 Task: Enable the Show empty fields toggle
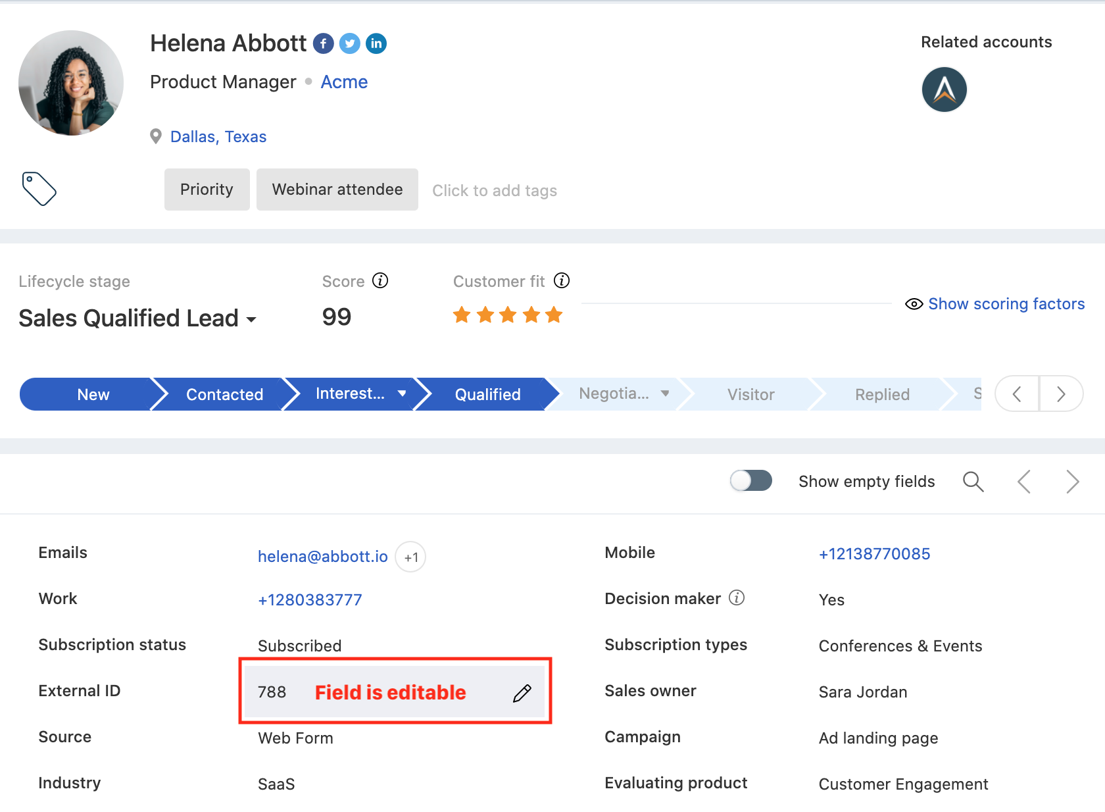[751, 481]
